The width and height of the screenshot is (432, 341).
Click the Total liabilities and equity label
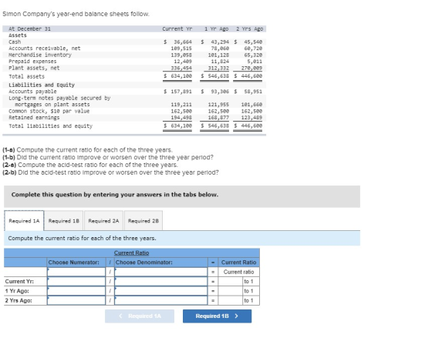(x=50, y=126)
